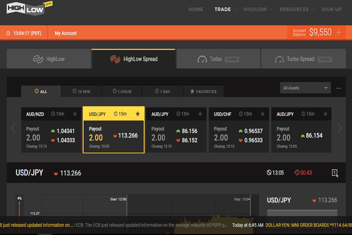Open My Account
This screenshot has height=235, width=352.
click(66, 33)
